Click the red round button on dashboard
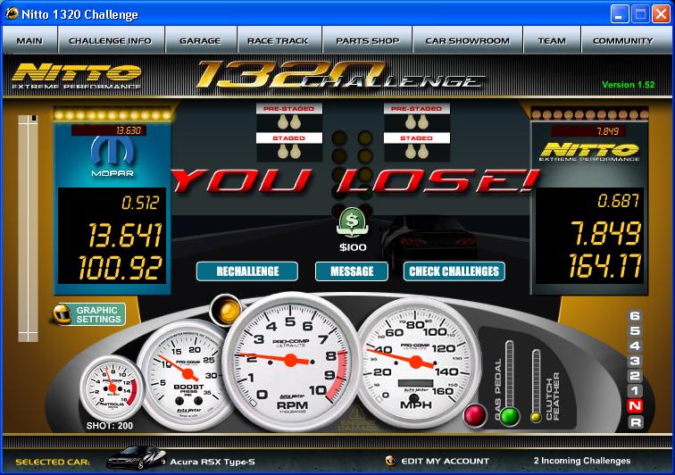Viewport: 675px width, 475px height. coord(475,416)
